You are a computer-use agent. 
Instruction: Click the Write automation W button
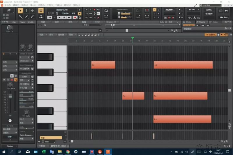pyautogui.click(x=16, y=76)
